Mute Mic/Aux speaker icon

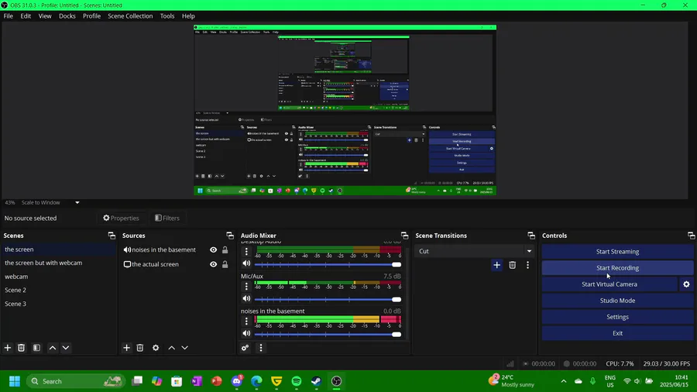pyautogui.click(x=247, y=299)
